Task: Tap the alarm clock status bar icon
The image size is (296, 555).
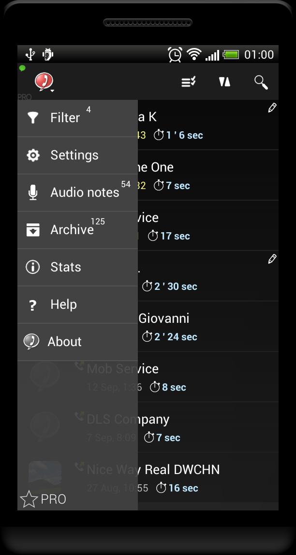Action: coord(175,54)
